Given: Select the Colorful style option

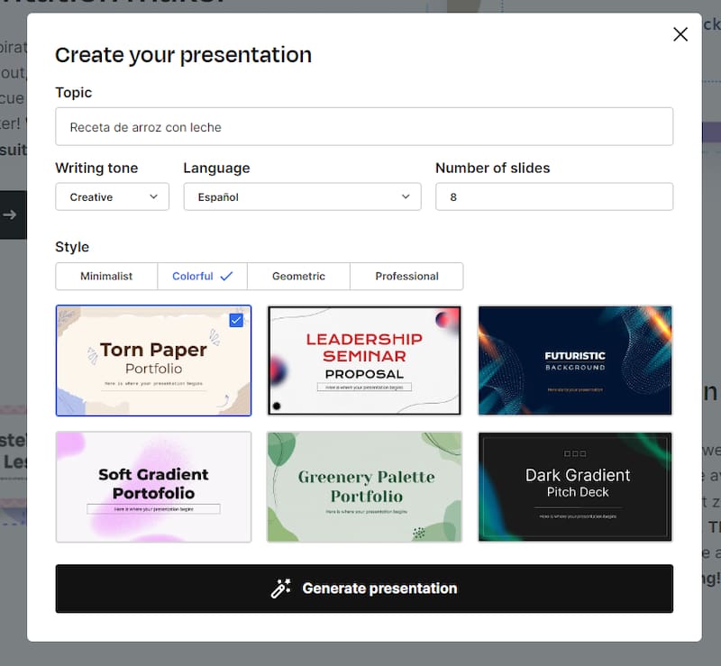Looking at the screenshot, I should pyautogui.click(x=202, y=277).
